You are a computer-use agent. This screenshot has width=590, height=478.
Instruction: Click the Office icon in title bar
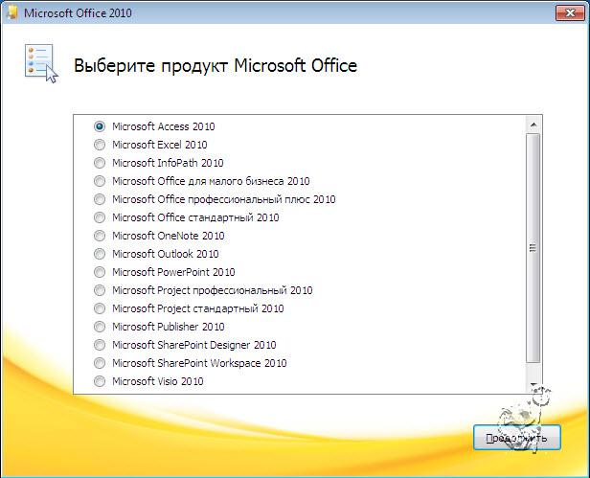tap(12, 12)
